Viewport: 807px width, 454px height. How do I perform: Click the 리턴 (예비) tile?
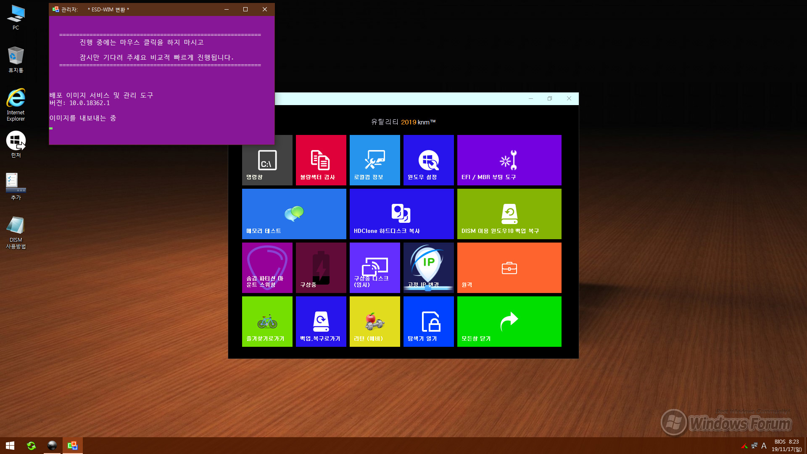pyautogui.click(x=374, y=322)
